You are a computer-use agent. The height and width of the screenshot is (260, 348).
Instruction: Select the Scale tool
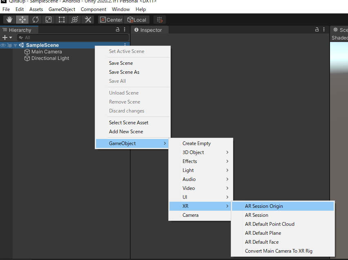(48, 20)
